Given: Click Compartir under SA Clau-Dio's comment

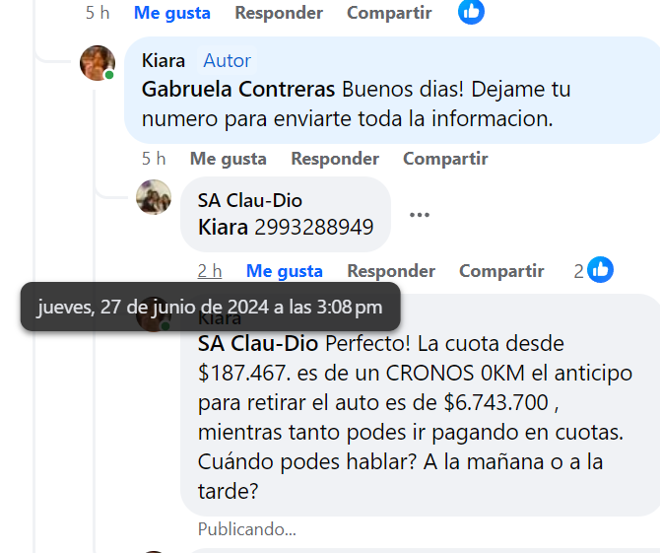Looking at the screenshot, I should pyautogui.click(x=501, y=271).
